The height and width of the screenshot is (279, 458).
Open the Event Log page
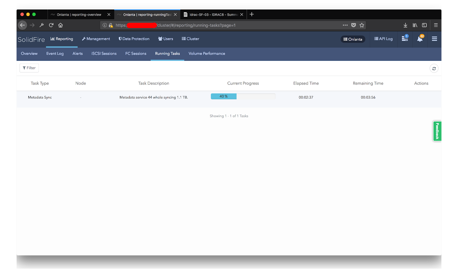coord(55,54)
